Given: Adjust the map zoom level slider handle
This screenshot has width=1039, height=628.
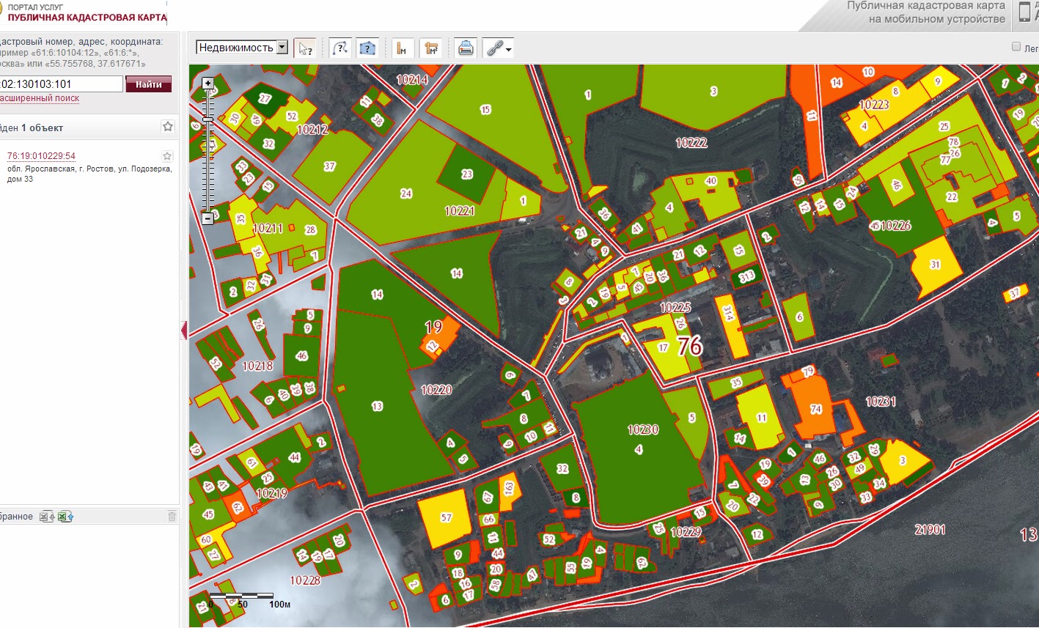Looking at the screenshot, I should 208,119.
